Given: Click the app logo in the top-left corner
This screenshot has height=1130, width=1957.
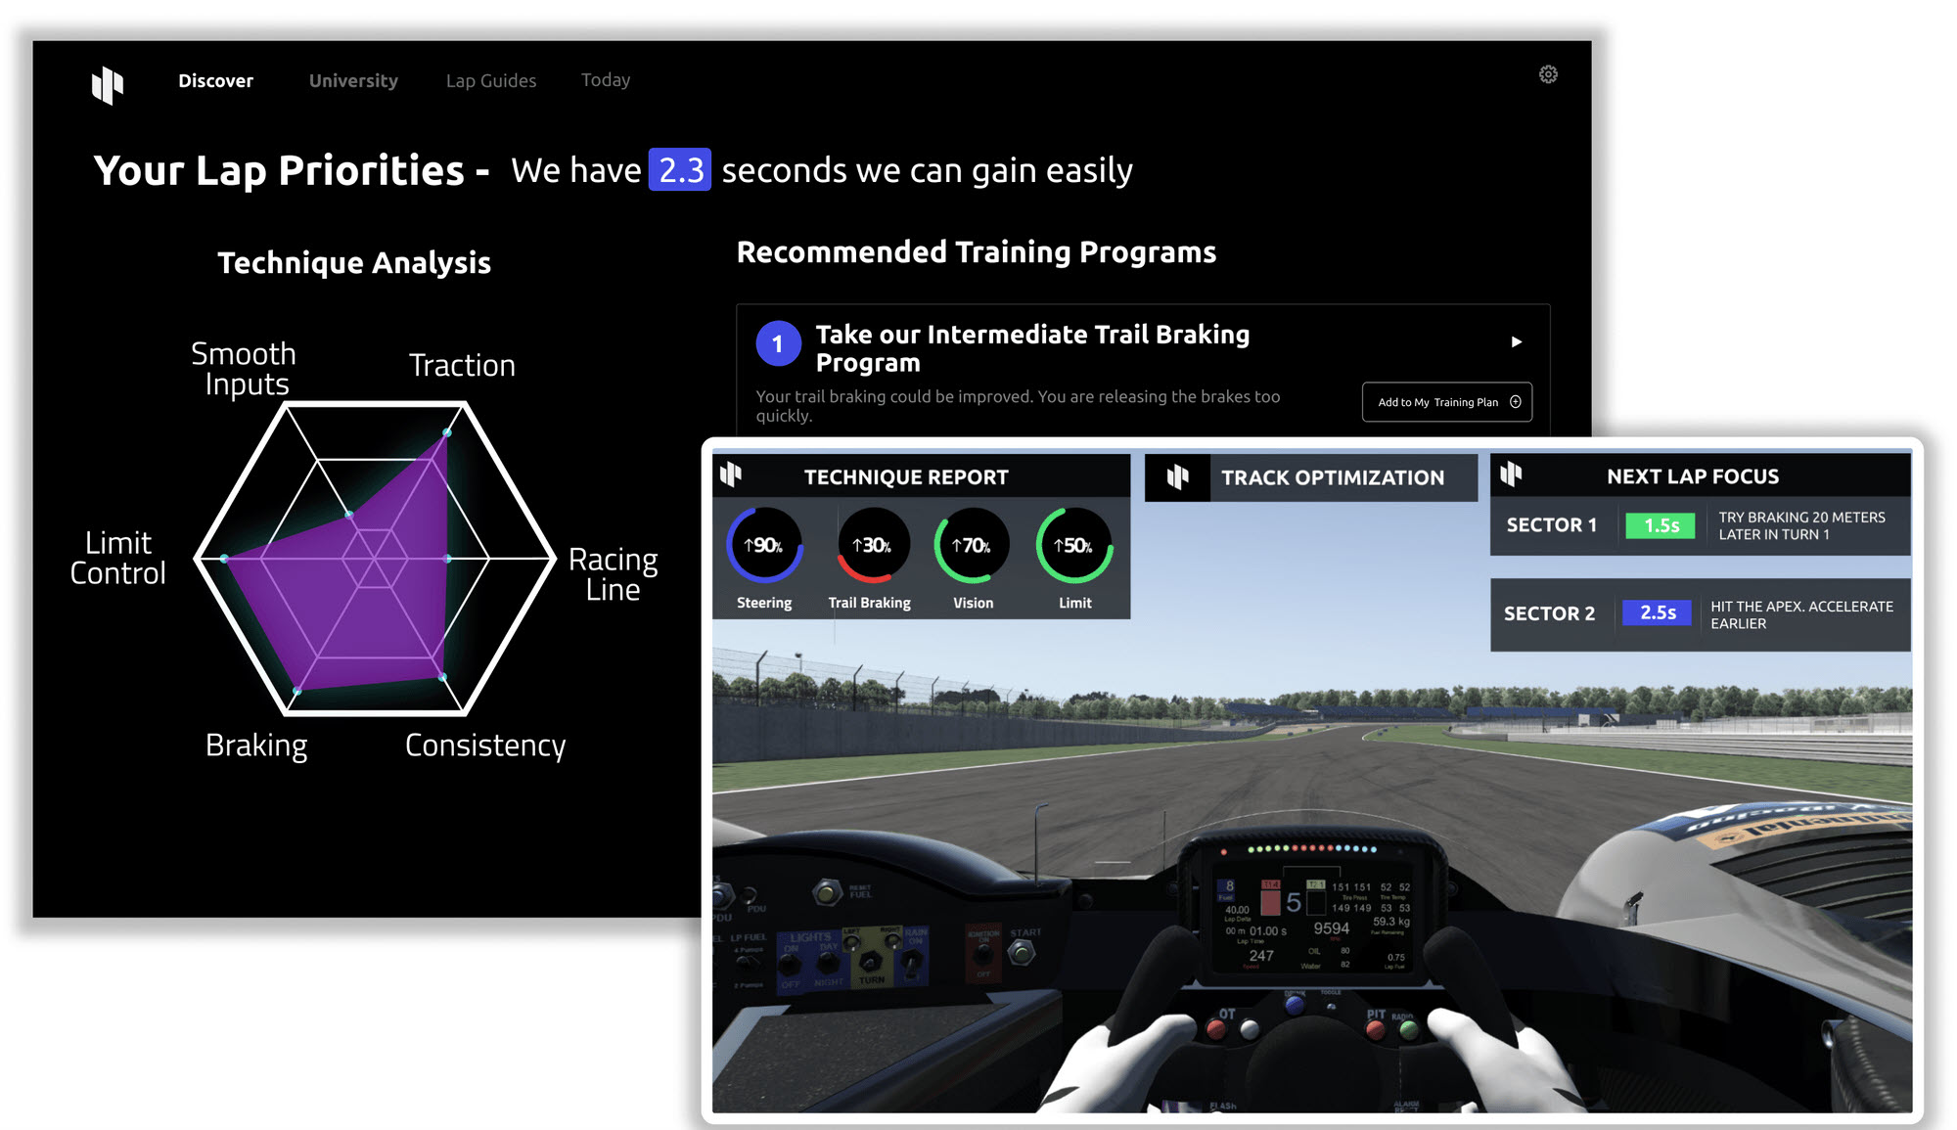Looking at the screenshot, I should pyautogui.click(x=108, y=86).
